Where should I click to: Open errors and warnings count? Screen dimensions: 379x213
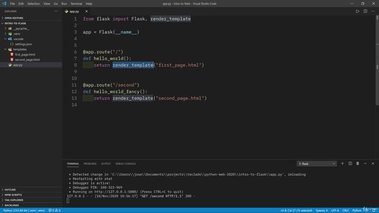(x=54, y=211)
